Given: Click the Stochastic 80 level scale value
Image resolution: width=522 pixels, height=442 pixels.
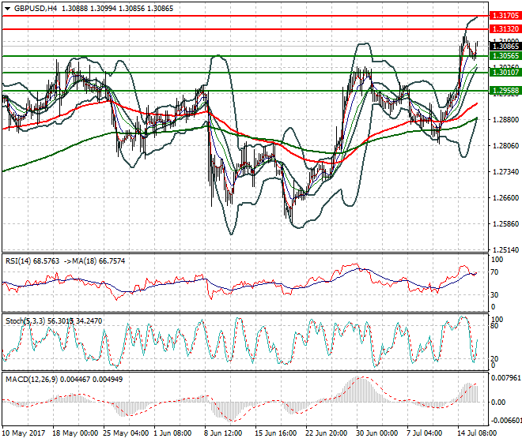Looking at the screenshot, I should coord(495,326).
